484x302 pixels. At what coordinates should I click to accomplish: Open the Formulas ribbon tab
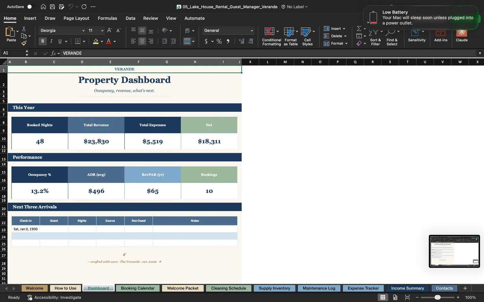(x=107, y=18)
